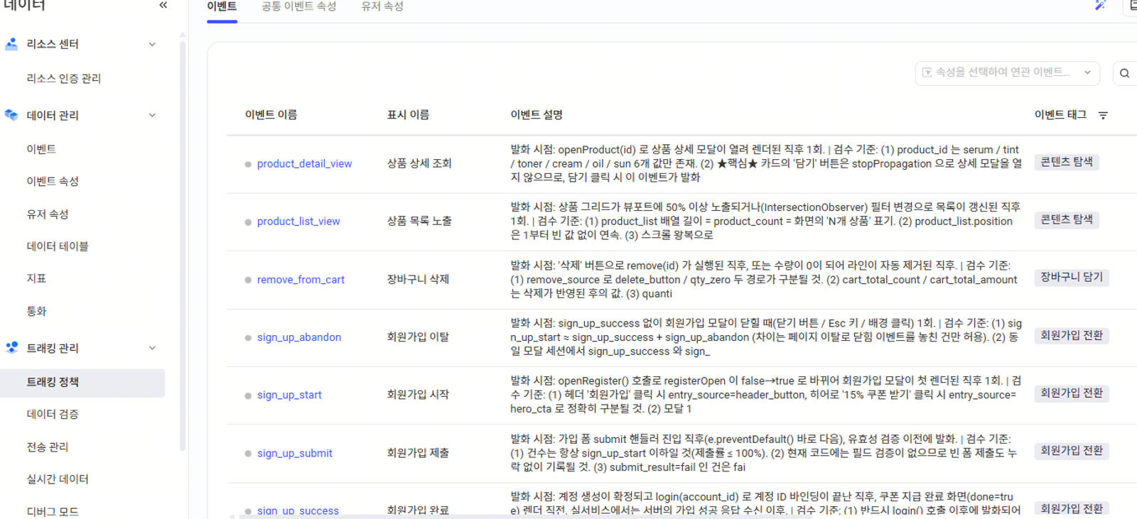Click the 회원가입 전환 tag on sign_up_submit row

pyautogui.click(x=1072, y=450)
